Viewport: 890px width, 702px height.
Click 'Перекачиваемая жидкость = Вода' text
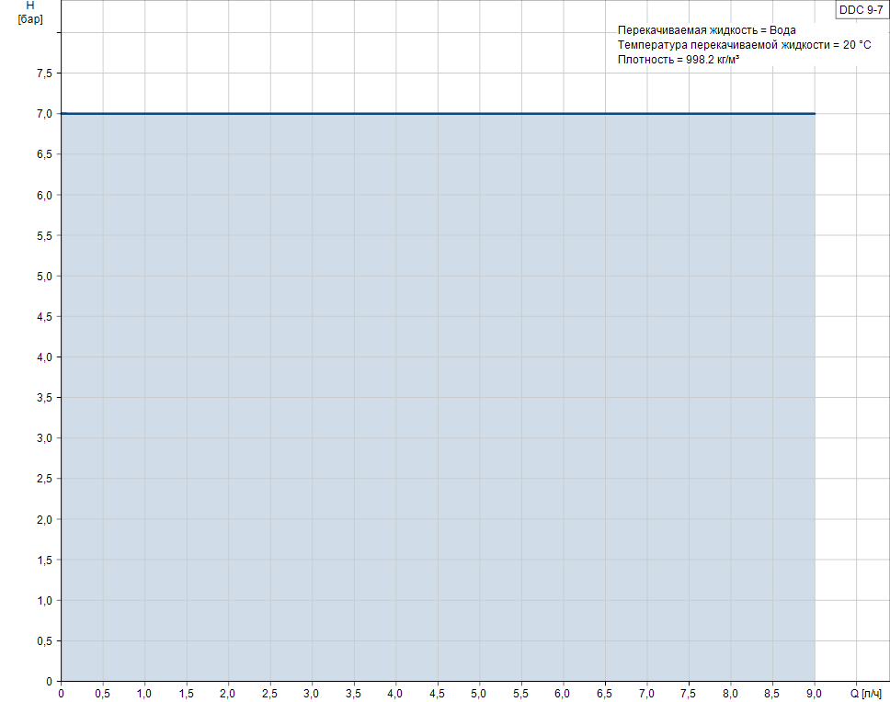click(706, 30)
